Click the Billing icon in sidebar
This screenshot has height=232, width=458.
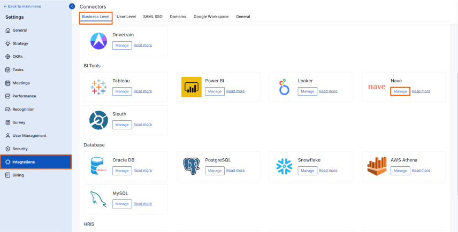8,175
